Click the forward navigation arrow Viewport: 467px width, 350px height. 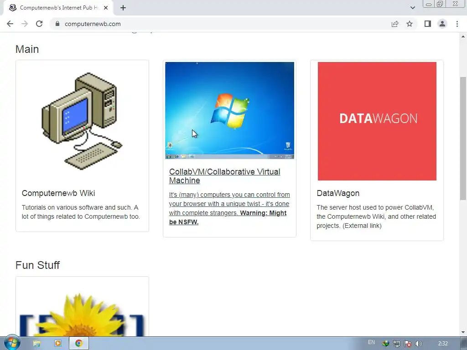pyautogui.click(x=25, y=24)
